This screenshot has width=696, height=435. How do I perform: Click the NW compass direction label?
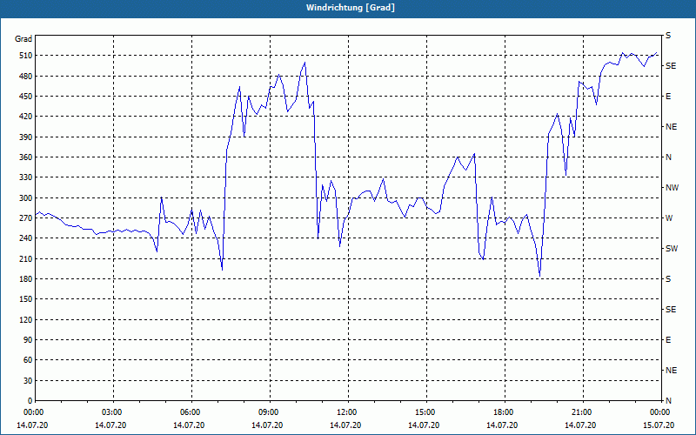point(672,188)
